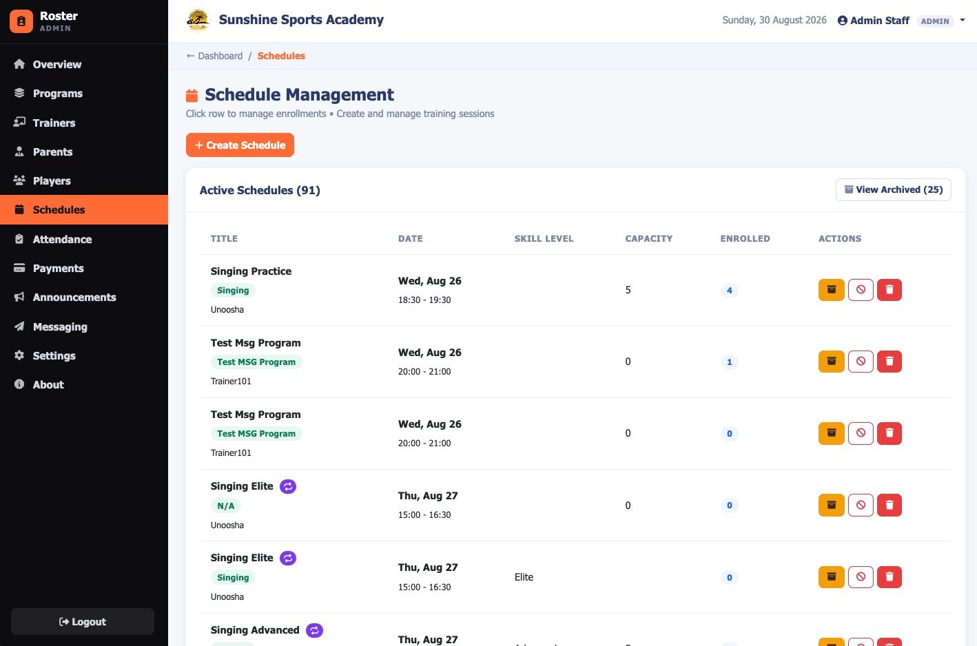Image resolution: width=977 pixels, height=646 pixels.
Task: Click recurring icon beside Singing Advanced
Action: click(x=314, y=630)
